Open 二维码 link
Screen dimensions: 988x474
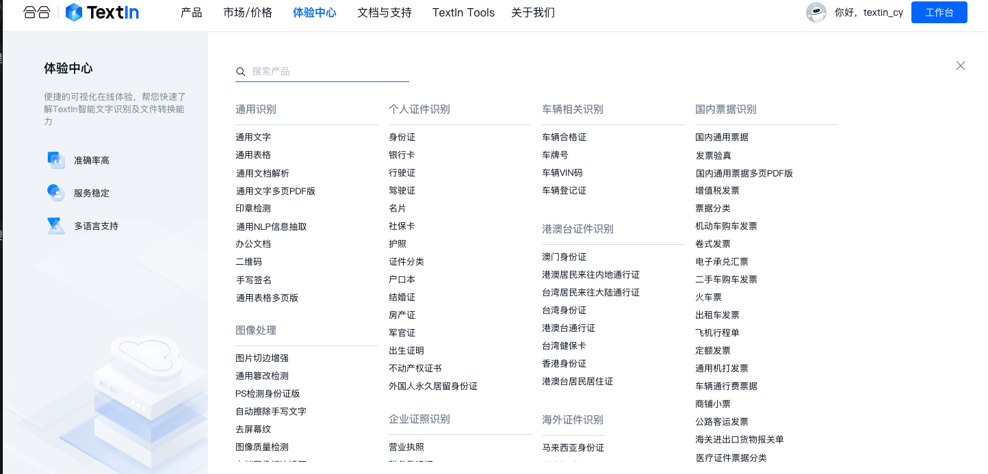(249, 262)
